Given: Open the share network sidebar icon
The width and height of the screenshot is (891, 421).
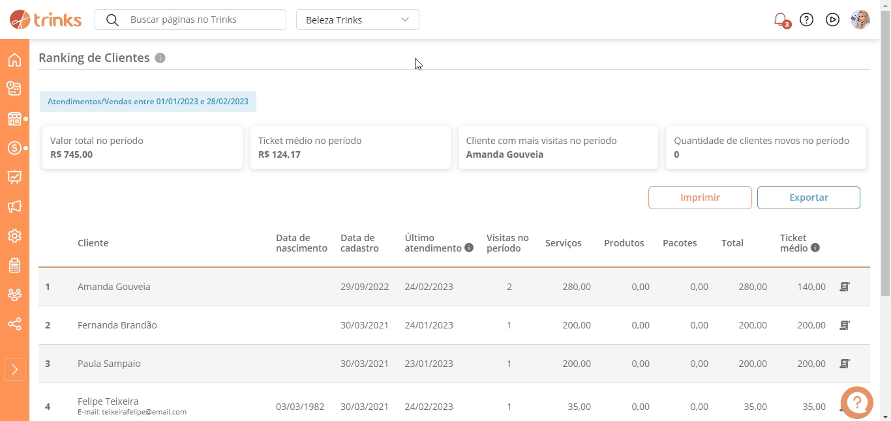Looking at the screenshot, I should coord(14,324).
